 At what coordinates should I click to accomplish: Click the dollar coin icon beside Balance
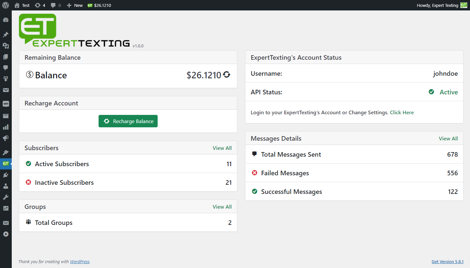pyautogui.click(x=29, y=75)
